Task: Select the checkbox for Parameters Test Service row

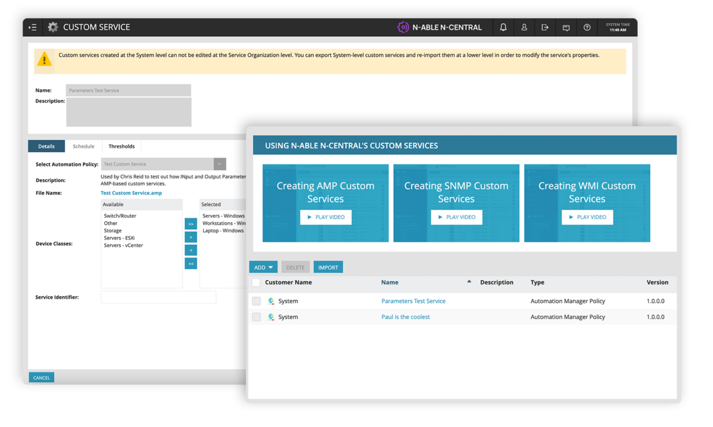Action: (x=257, y=301)
